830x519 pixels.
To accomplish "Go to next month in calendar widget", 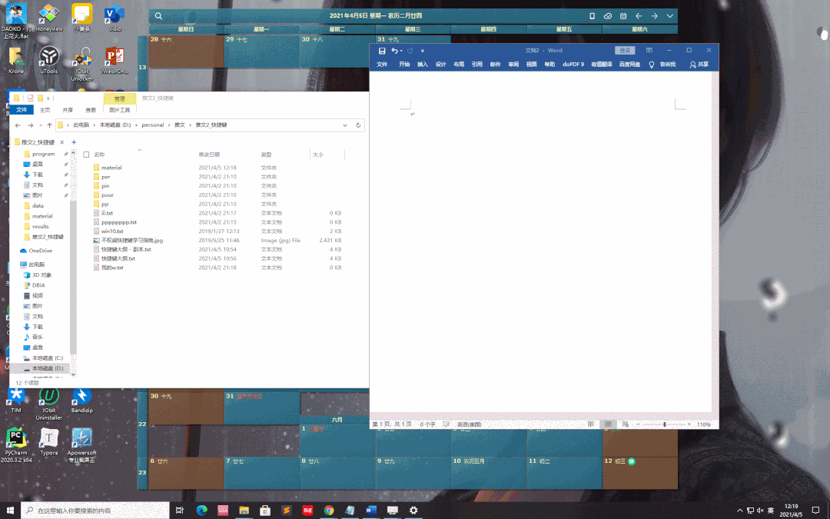I will (x=654, y=16).
